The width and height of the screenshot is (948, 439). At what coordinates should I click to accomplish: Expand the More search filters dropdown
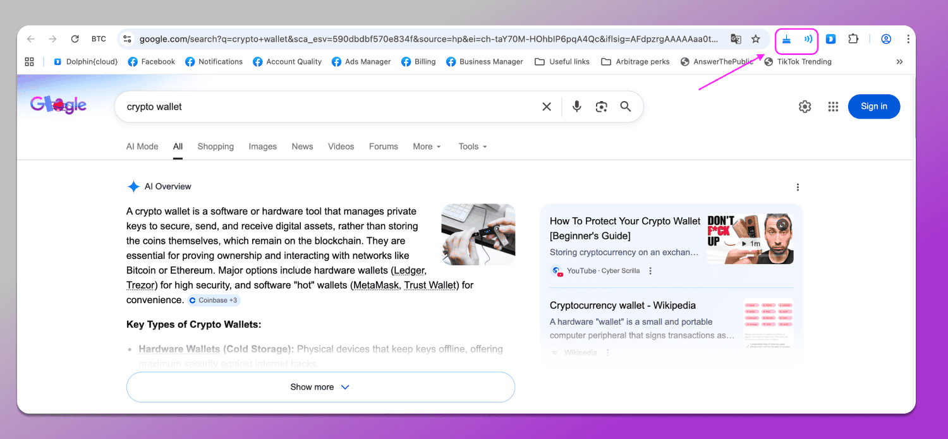coord(427,147)
